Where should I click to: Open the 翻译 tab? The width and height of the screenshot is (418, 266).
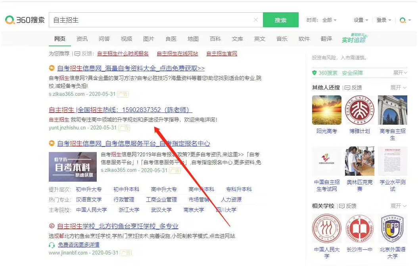coord(326,39)
